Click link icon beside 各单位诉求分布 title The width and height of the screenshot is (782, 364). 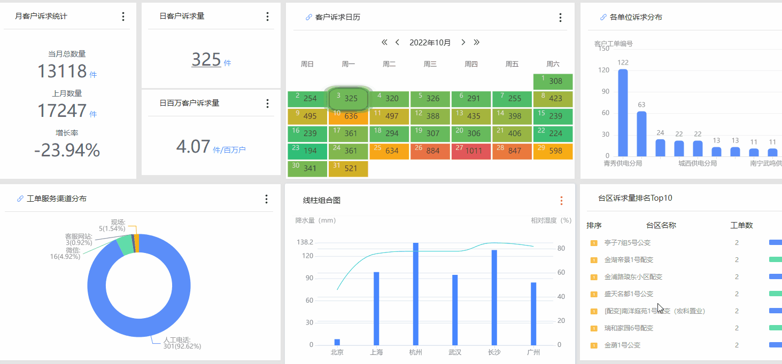(x=603, y=18)
